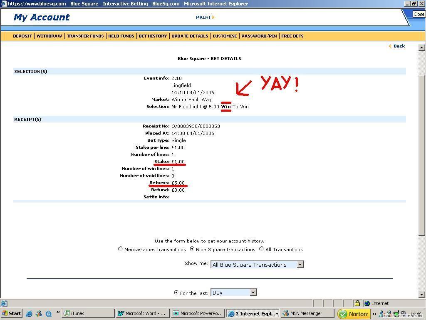Select All Transactions radio button
The width and height of the screenshot is (426, 320).
(261, 249)
